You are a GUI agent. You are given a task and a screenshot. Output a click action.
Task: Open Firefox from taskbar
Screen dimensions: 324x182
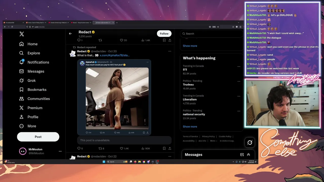tap(135, 162)
